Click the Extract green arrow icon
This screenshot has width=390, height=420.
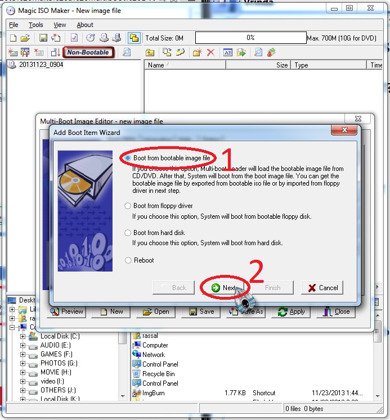click(x=241, y=52)
